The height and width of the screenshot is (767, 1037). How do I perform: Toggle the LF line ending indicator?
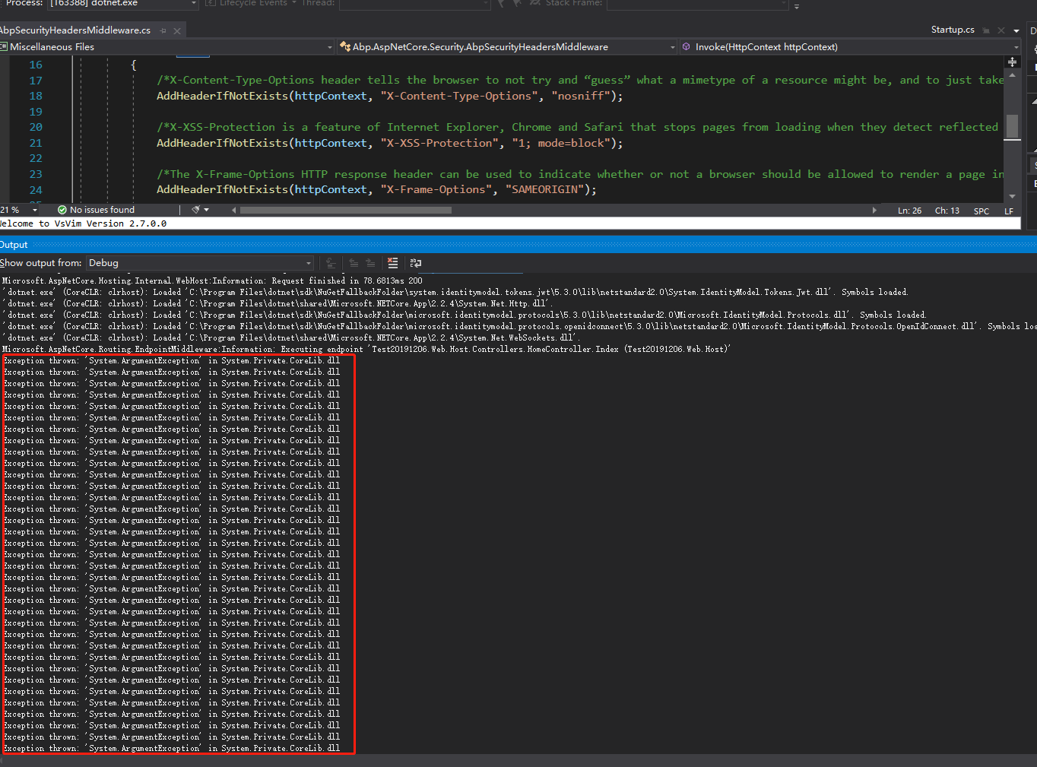(x=1009, y=211)
